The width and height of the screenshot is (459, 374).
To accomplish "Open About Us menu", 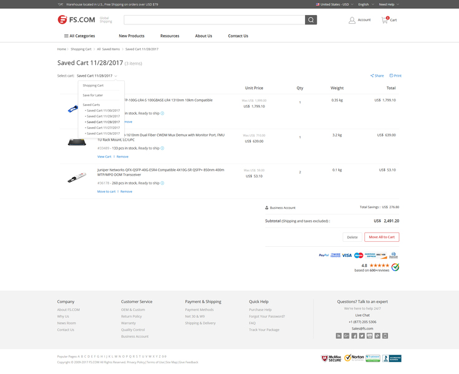I will pyautogui.click(x=204, y=36).
